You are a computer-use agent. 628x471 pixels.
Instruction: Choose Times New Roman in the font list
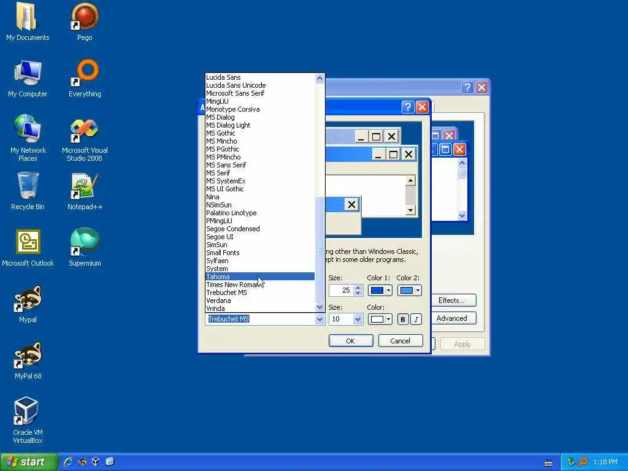260,285
